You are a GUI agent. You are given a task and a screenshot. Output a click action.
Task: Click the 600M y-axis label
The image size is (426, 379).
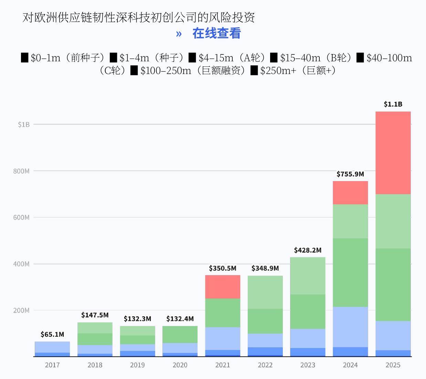tap(21, 218)
